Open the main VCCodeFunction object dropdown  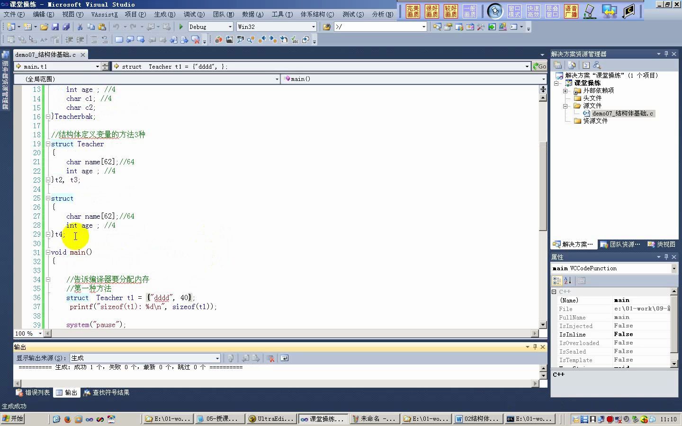(674, 268)
